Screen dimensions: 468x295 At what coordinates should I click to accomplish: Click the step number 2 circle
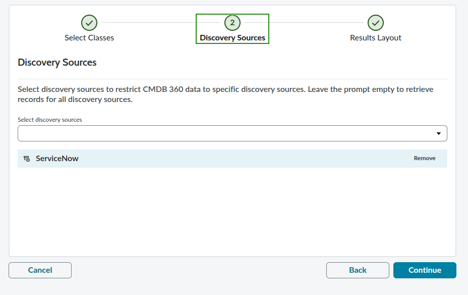[x=232, y=23]
